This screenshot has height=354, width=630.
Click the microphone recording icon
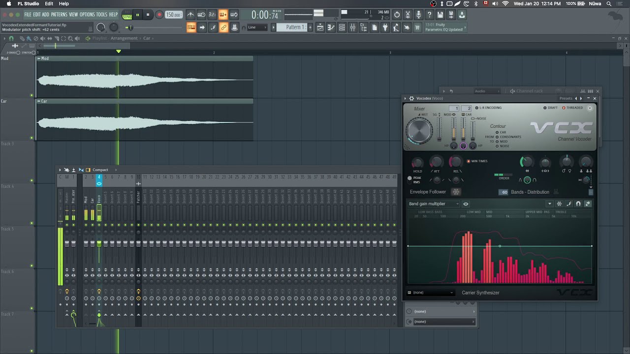[x=418, y=15]
